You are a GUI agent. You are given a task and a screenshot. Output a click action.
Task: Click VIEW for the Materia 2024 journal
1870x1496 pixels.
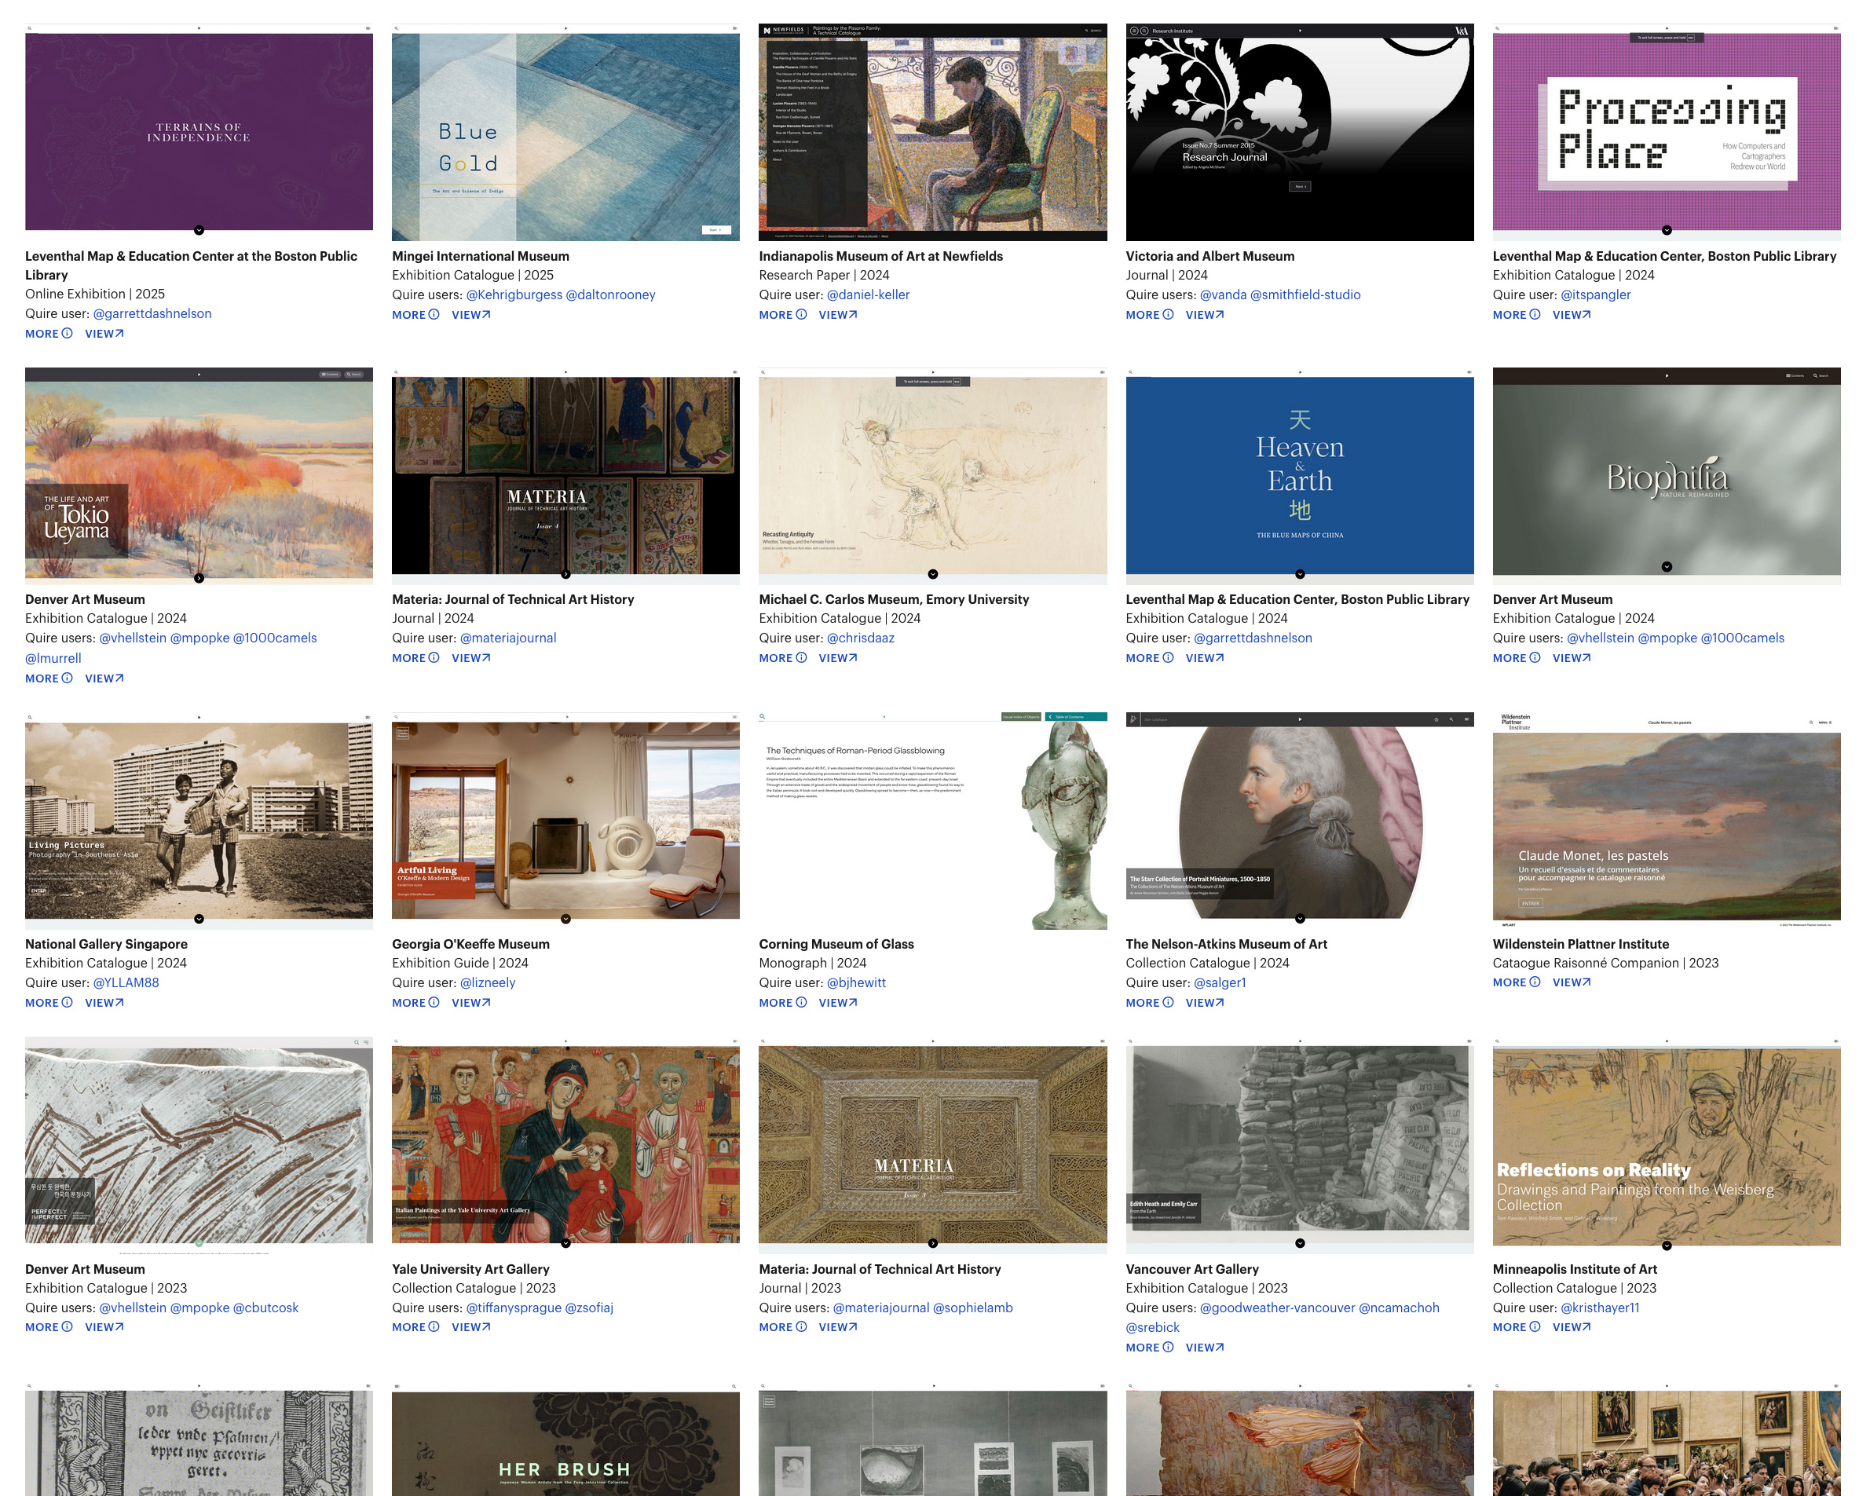(x=471, y=658)
